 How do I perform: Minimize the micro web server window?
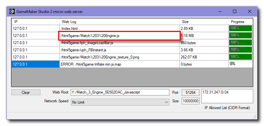220,12
